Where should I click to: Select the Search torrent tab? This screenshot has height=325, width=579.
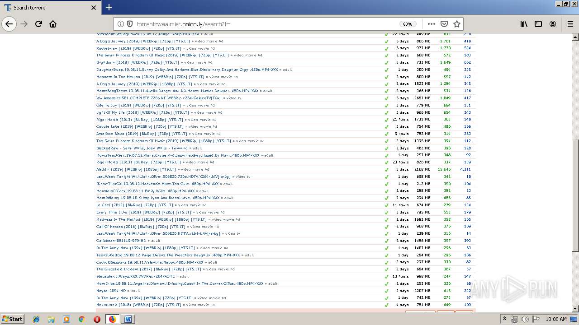[x=50, y=8]
